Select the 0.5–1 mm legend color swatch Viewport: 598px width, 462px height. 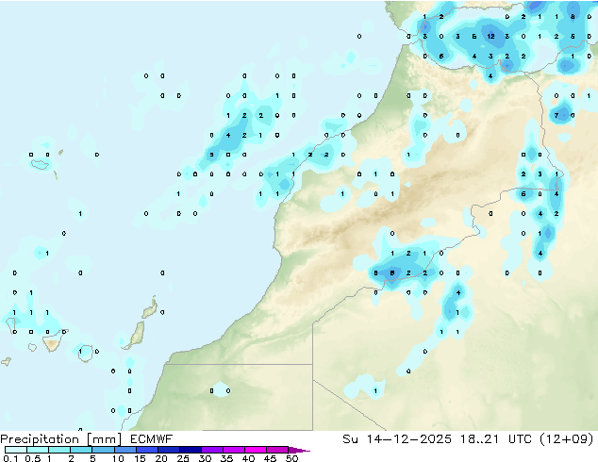tap(38, 450)
